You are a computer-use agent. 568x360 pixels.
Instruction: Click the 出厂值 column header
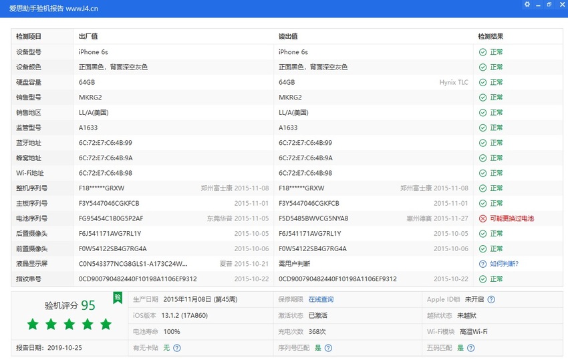88,37
